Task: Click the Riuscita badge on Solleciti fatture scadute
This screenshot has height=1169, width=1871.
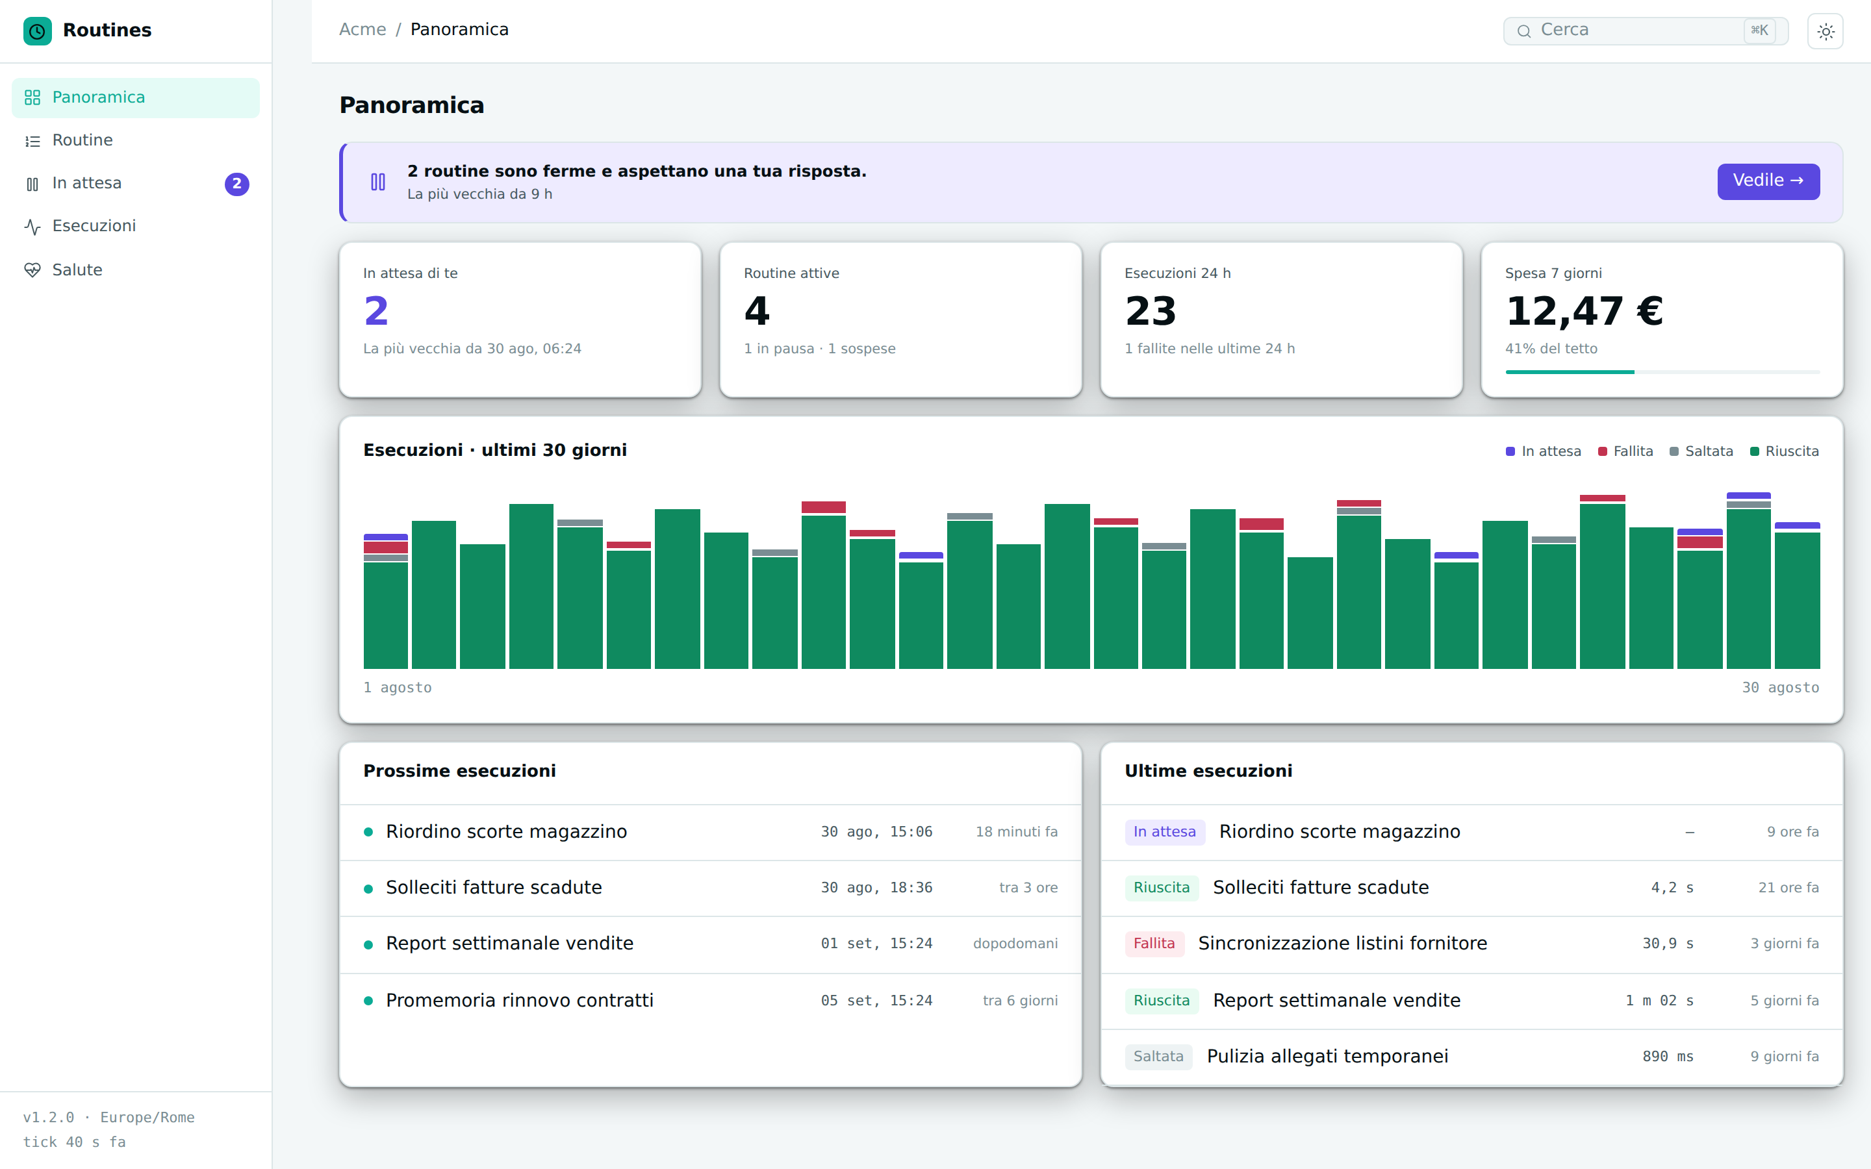Action: pos(1162,888)
